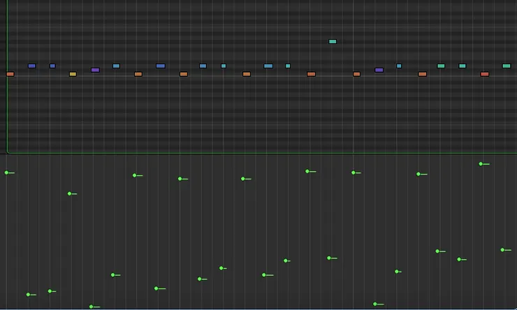Select the yellow note in the piano roll
The image size is (517, 310).
[73, 74]
